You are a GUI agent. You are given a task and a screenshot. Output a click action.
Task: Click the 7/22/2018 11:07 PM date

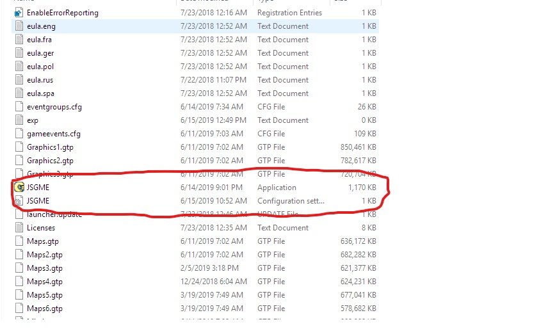(x=213, y=80)
